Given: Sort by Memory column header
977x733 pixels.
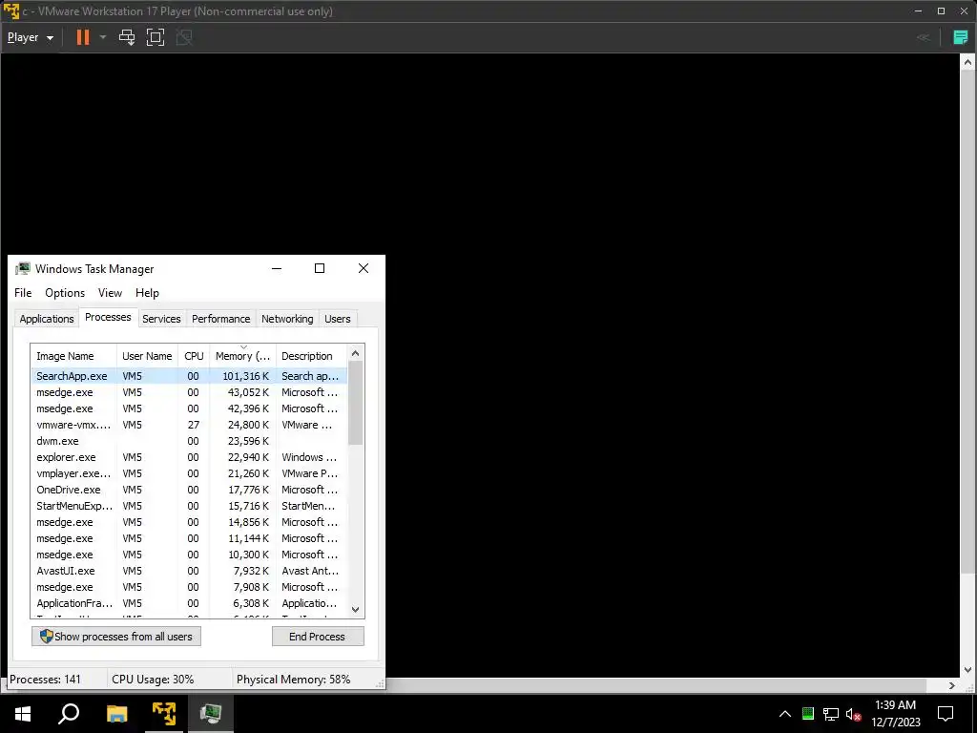Looking at the screenshot, I should pos(242,356).
